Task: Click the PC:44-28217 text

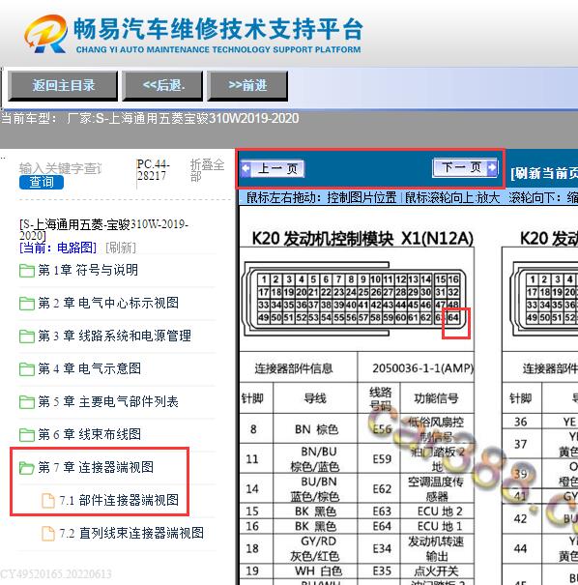Action: coord(153,170)
